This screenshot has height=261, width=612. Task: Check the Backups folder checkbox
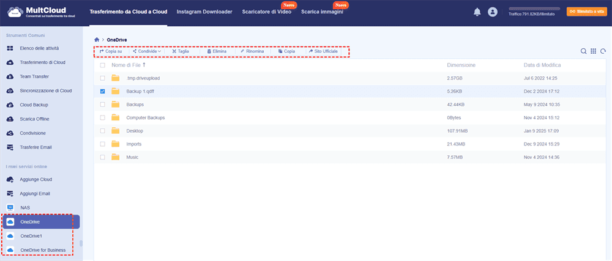103,105
